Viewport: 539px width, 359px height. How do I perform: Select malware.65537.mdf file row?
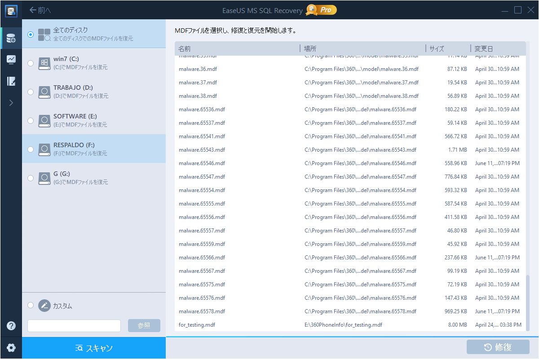pos(350,123)
